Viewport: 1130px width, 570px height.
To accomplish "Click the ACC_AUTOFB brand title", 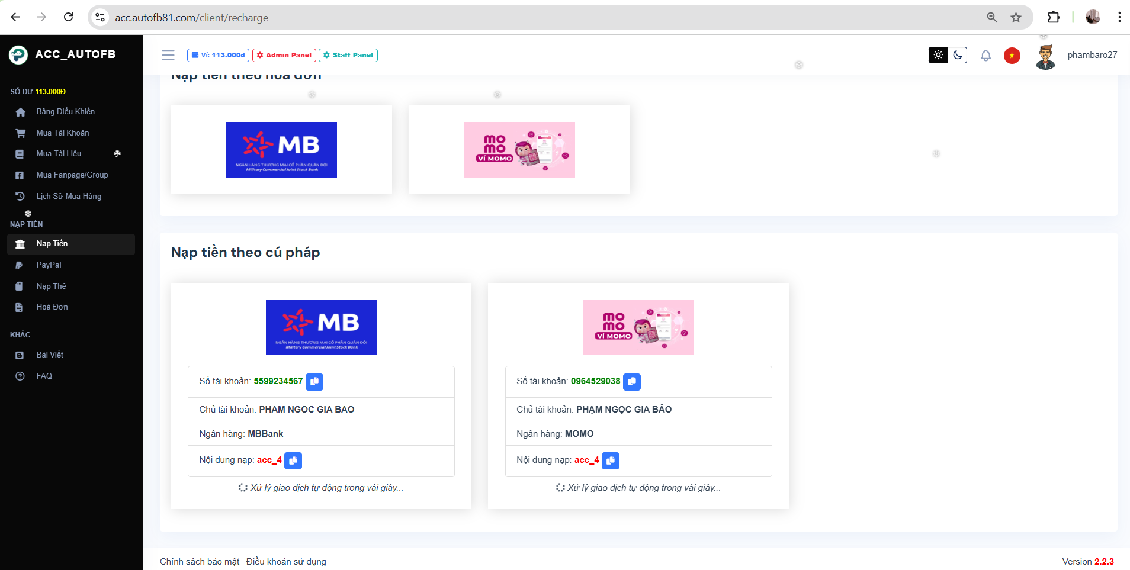I will pos(75,54).
